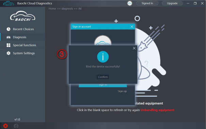Click the Sign up link
The image size is (206, 129).
point(122,91)
